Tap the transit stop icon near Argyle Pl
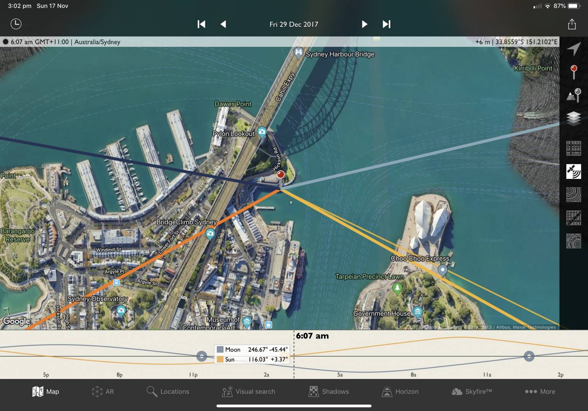This screenshot has width=588, height=411. coord(116,282)
